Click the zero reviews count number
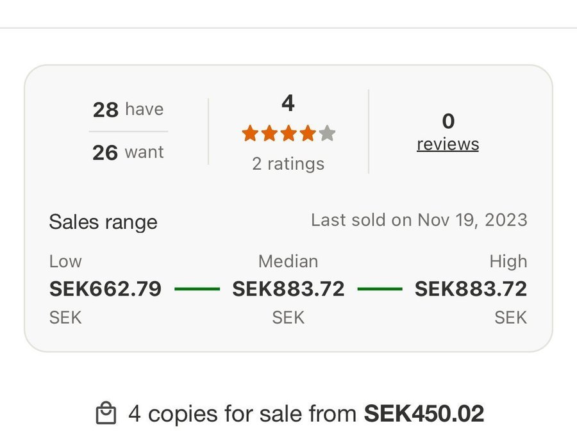 coord(448,121)
